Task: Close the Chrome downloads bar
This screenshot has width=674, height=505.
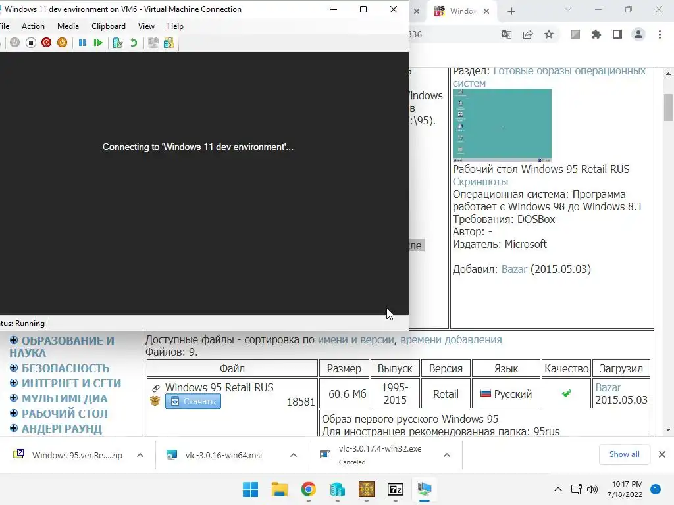Action: point(662,454)
